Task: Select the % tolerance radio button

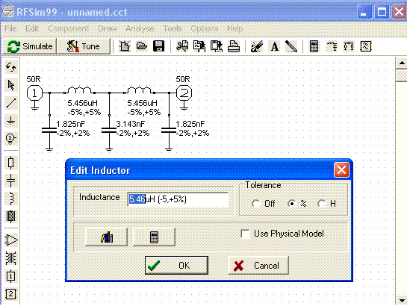Action: (292, 204)
